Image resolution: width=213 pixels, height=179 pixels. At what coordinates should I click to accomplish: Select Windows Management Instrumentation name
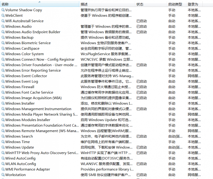(38, 109)
